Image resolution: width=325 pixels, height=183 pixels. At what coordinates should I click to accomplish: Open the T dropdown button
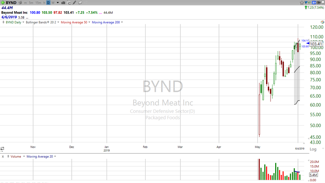click(319, 3)
